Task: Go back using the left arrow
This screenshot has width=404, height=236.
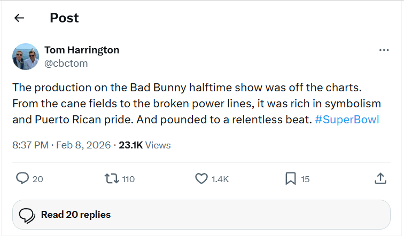Action: click(x=20, y=18)
